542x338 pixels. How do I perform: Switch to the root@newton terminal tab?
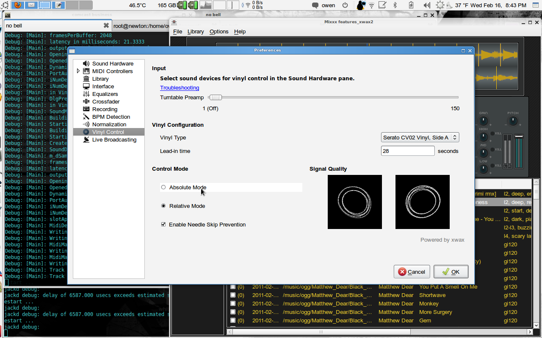click(141, 26)
